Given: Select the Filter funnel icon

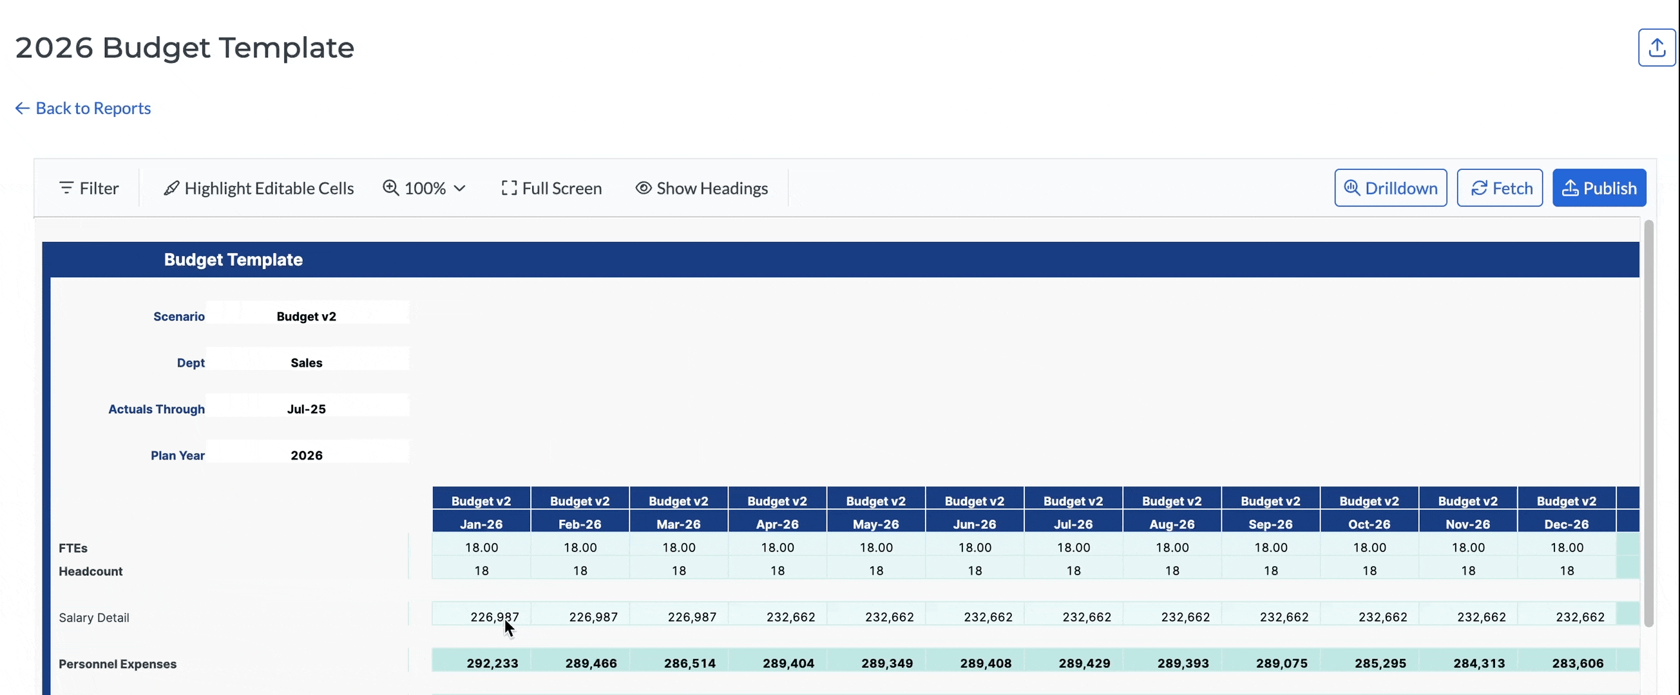Looking at the screenshot, I should point(67,188).
